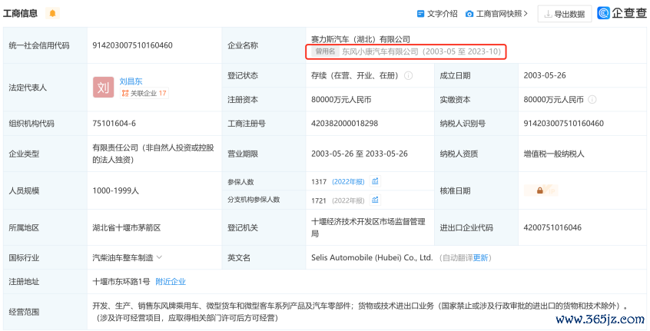Screen dimensions: 650x331
Task: Click info icon beside 实缴资本 value
Action: [x=592, y=99]
